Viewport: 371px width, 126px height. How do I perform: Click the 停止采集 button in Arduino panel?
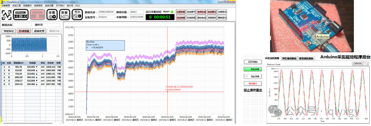pos(253,76)
